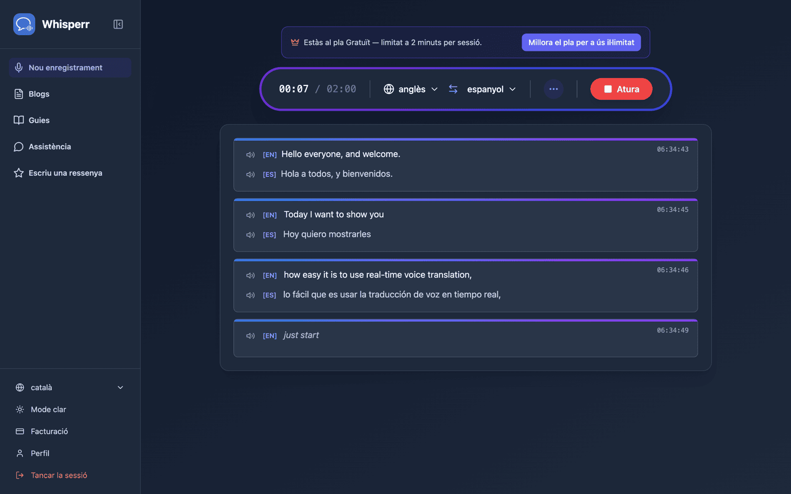Click the Guies book icon
This screenshot has width=791, height=494.
coord(19,120)
